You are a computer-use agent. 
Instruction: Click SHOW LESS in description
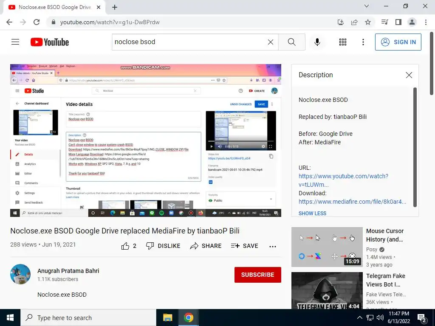click(x=312, y=213)
